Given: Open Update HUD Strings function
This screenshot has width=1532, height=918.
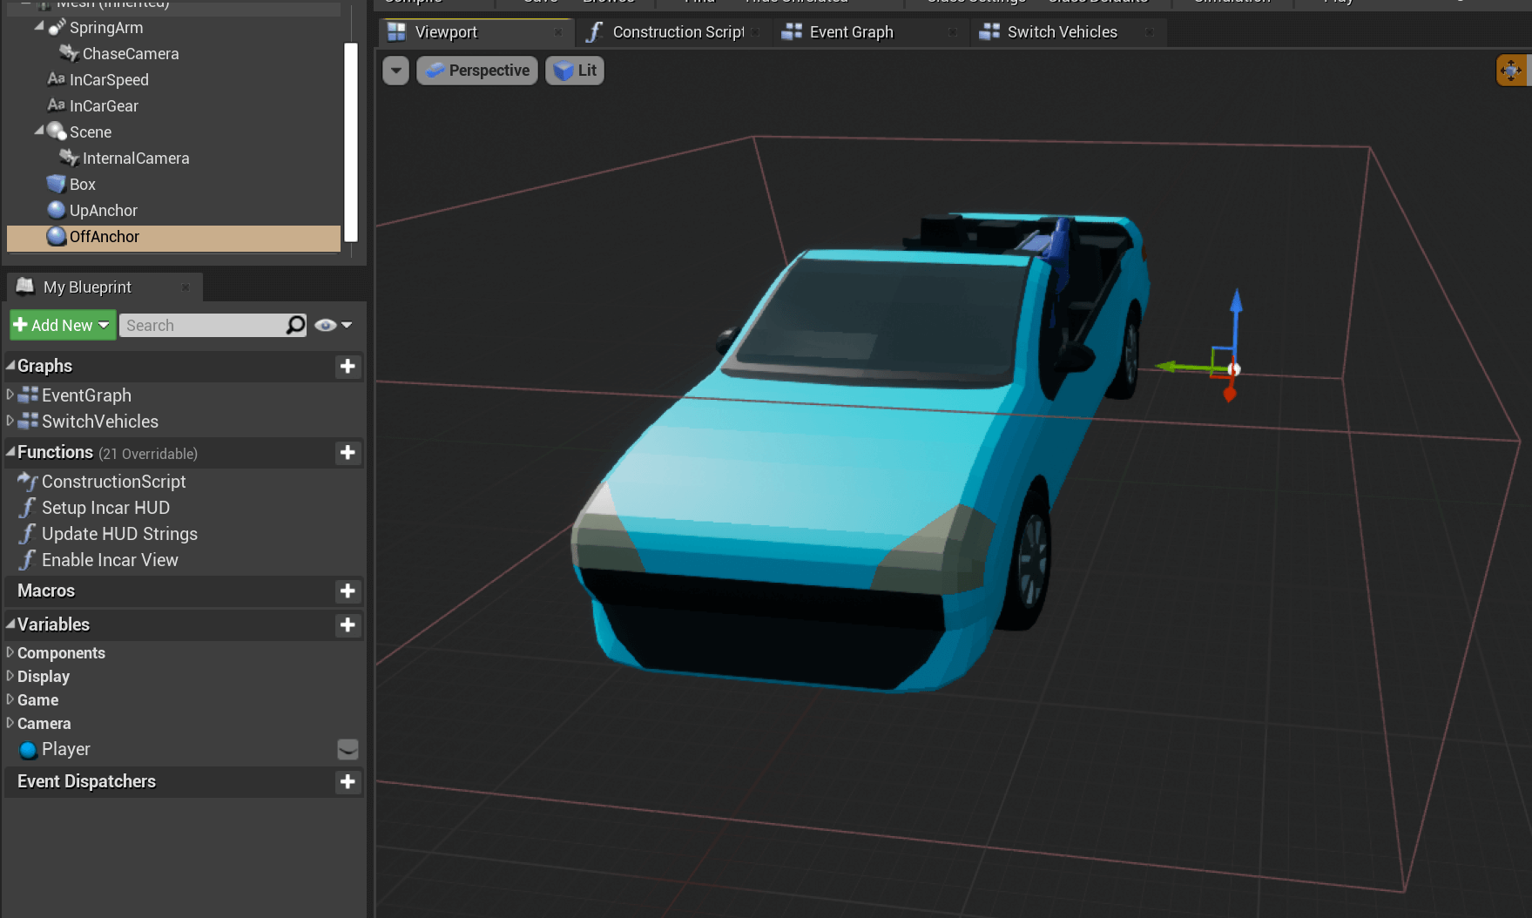Looking at the screenshot, I should coord(119,534).
